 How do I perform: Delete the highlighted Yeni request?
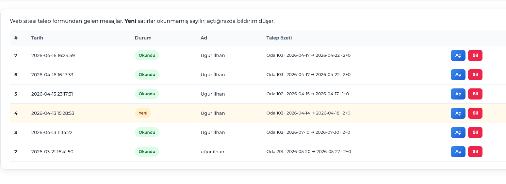(475, 113)
